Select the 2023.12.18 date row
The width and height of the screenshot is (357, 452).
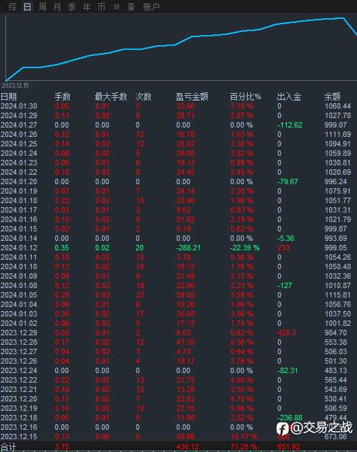(x=19, y=418)
